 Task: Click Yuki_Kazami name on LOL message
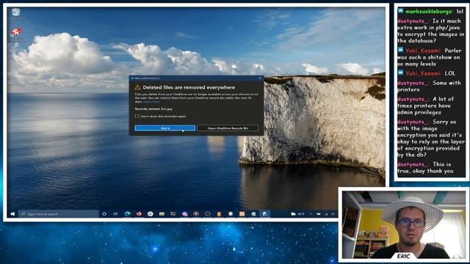(423, 73)
